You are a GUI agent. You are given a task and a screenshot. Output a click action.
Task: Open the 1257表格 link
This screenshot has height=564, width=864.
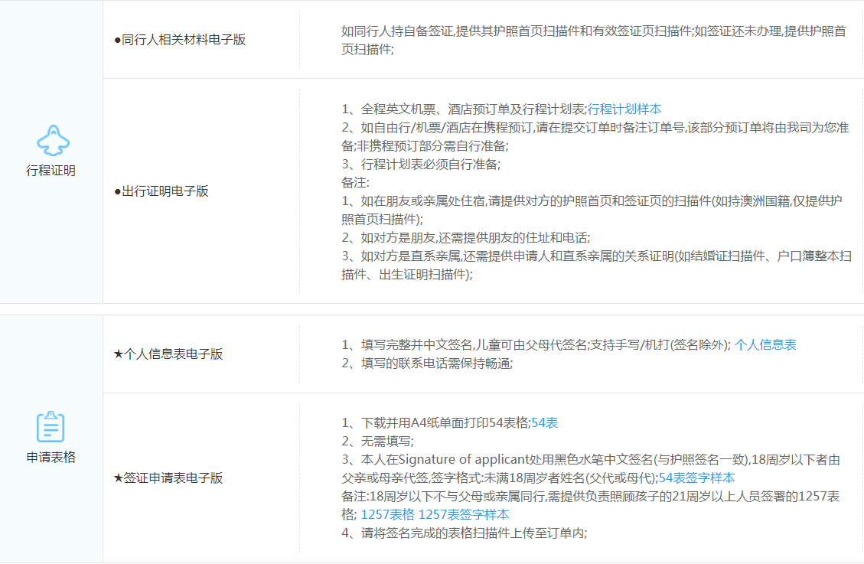click(x=387, y=515)
